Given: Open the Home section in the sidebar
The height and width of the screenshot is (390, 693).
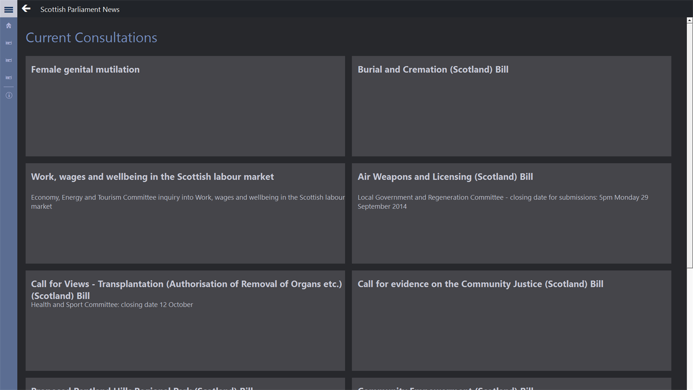Looking at the screenshot, I should pos(9,26).
